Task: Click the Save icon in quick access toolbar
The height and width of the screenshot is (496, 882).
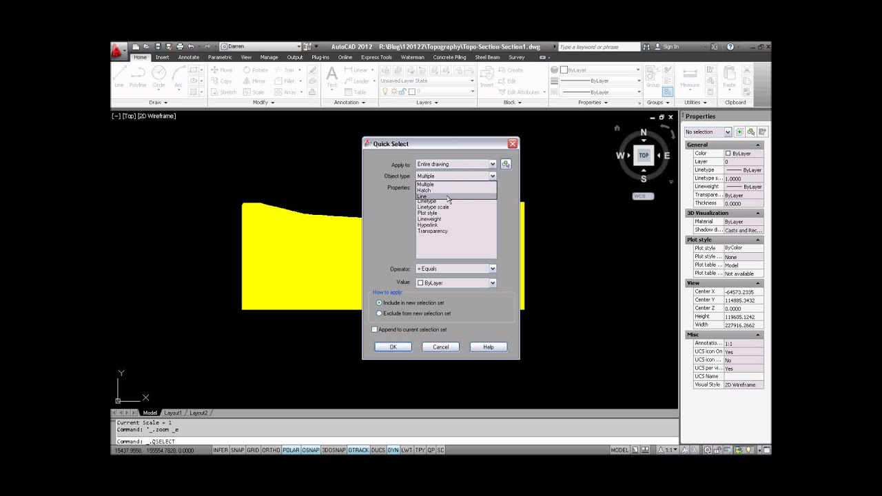Action: (158, 47)
